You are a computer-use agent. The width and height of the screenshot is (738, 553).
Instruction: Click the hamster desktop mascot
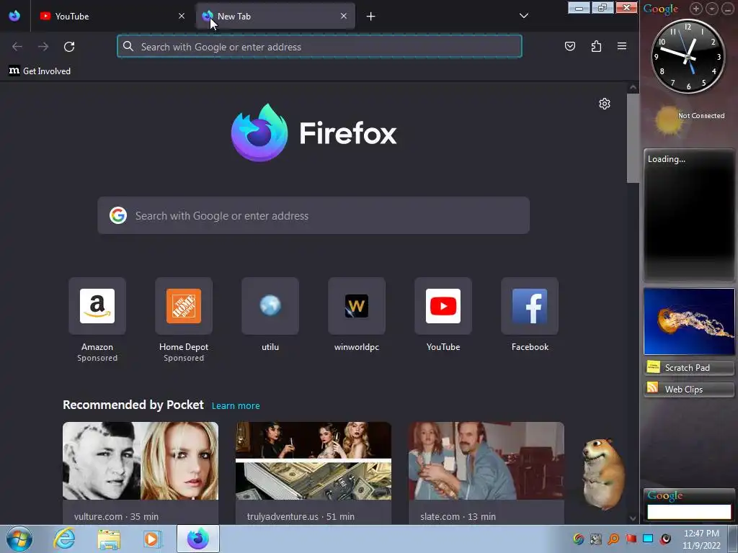point(603,474)
